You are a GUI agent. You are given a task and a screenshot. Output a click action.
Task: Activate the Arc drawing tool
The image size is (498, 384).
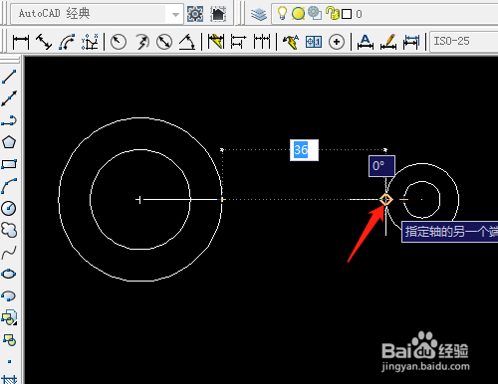click(9, 186)
